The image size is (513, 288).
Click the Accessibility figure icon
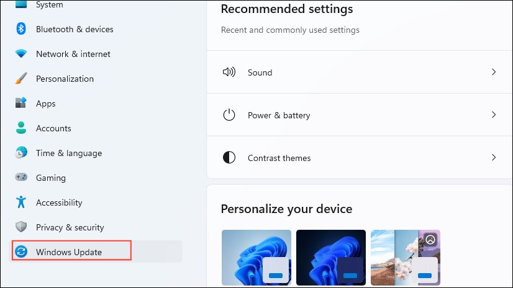21,202
